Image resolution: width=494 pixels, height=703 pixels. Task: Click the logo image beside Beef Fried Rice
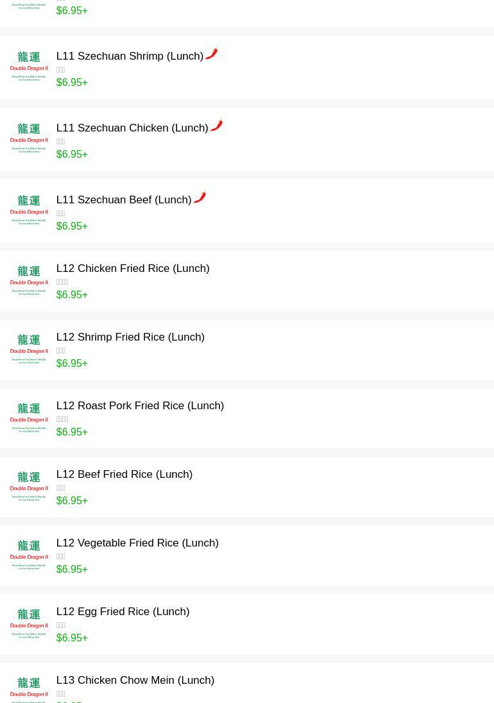(x=29, y=487)
